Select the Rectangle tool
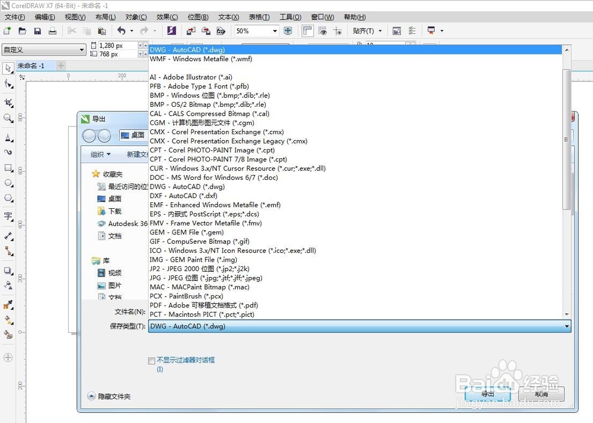593x423 pixels. coord(8,168)
